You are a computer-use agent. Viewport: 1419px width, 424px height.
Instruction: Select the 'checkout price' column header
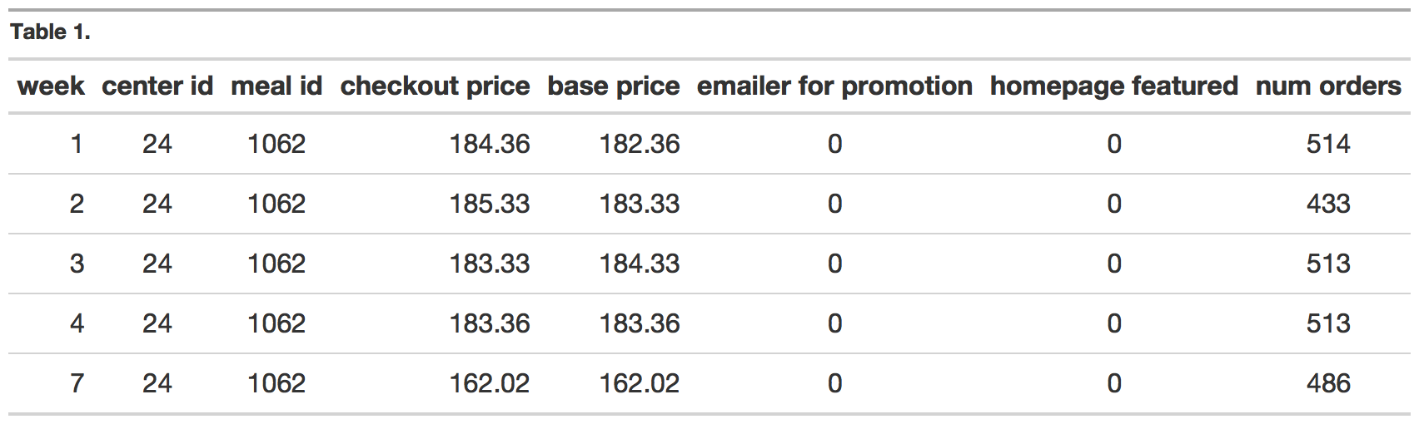435,86
